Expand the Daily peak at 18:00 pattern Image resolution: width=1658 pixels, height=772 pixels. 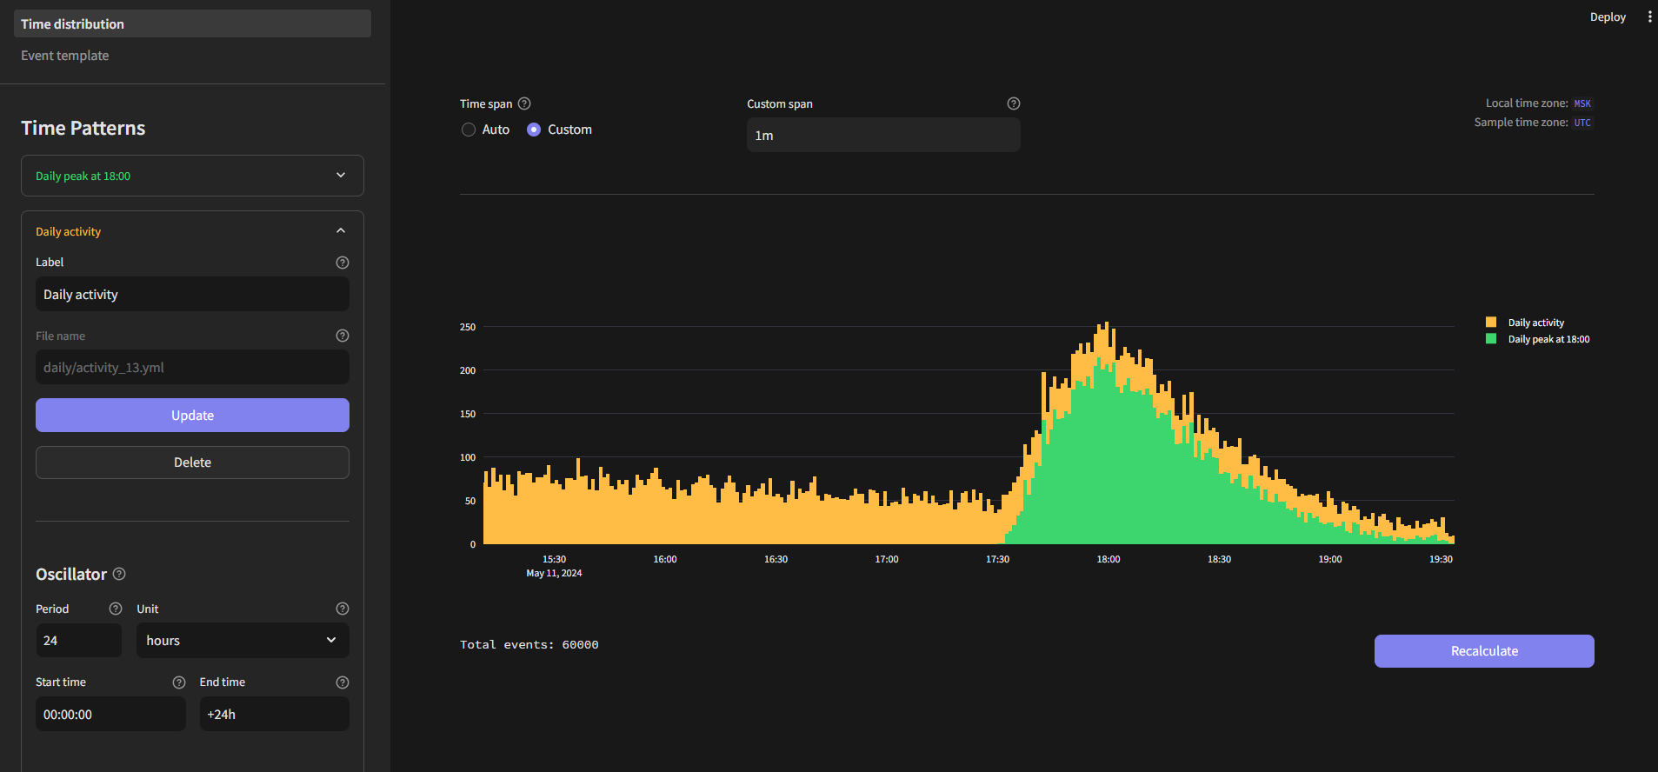(x=192, y=176)
